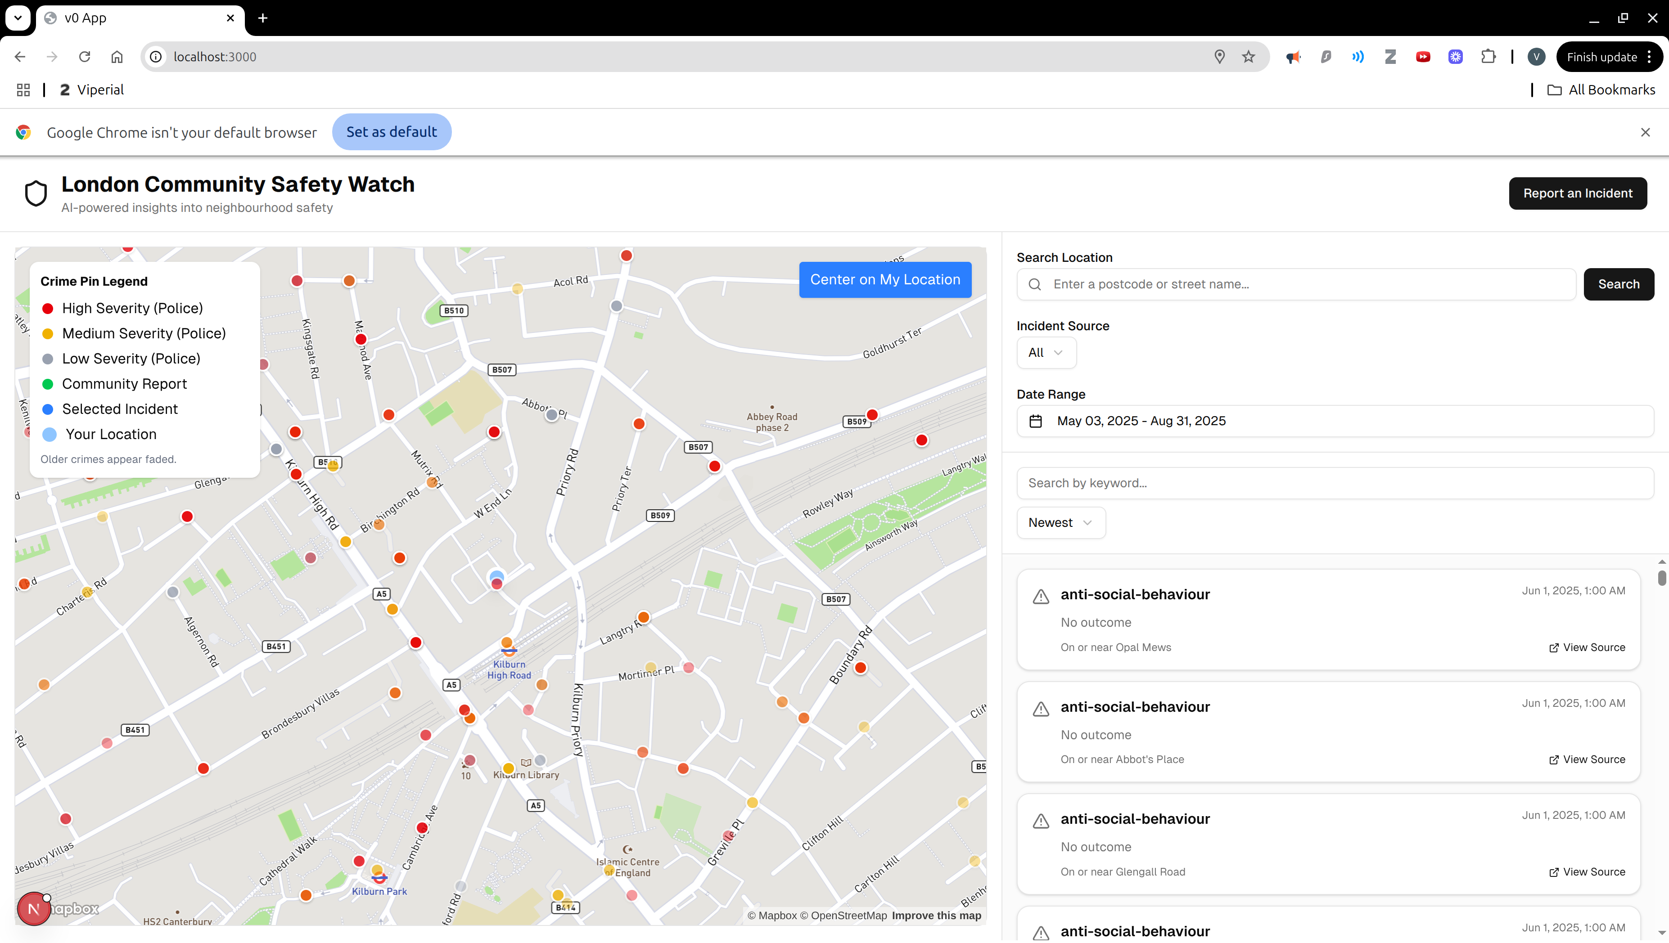Click warning icon on Opal Mews incident
Viewport: 1669px width, 943px height.
tap(1041, 597)
